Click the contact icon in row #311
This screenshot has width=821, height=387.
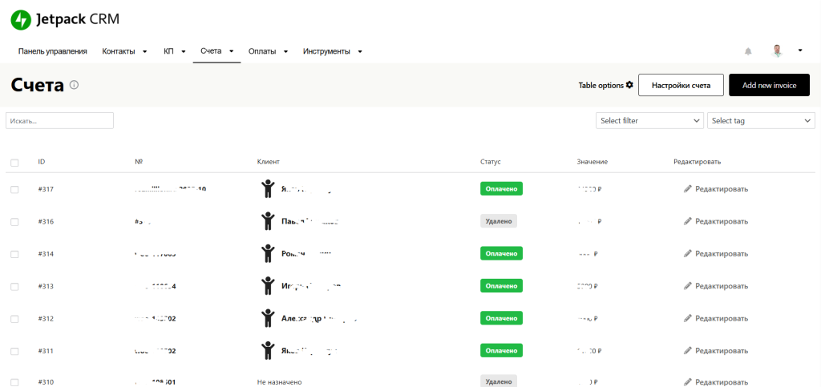[268, 351]
